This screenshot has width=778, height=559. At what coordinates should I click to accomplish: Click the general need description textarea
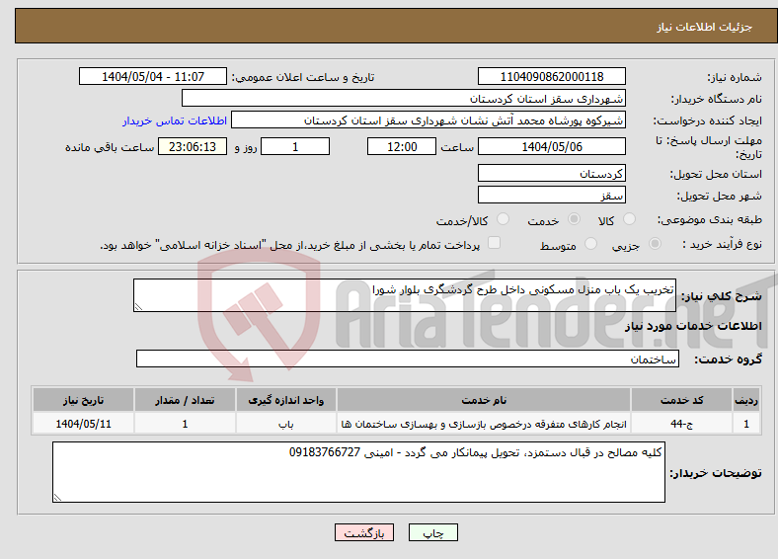pyautogui.click(x=405, y=295)
